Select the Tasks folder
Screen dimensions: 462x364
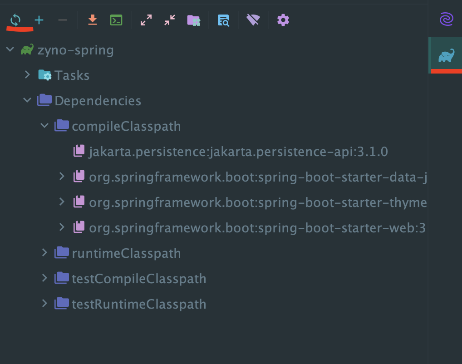(x=214, y=75)
